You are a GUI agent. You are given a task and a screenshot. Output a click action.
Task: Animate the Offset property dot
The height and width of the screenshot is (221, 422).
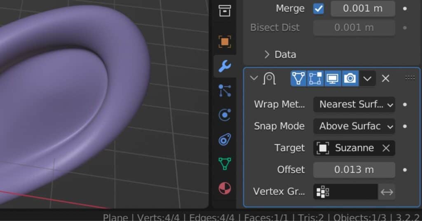405,170
